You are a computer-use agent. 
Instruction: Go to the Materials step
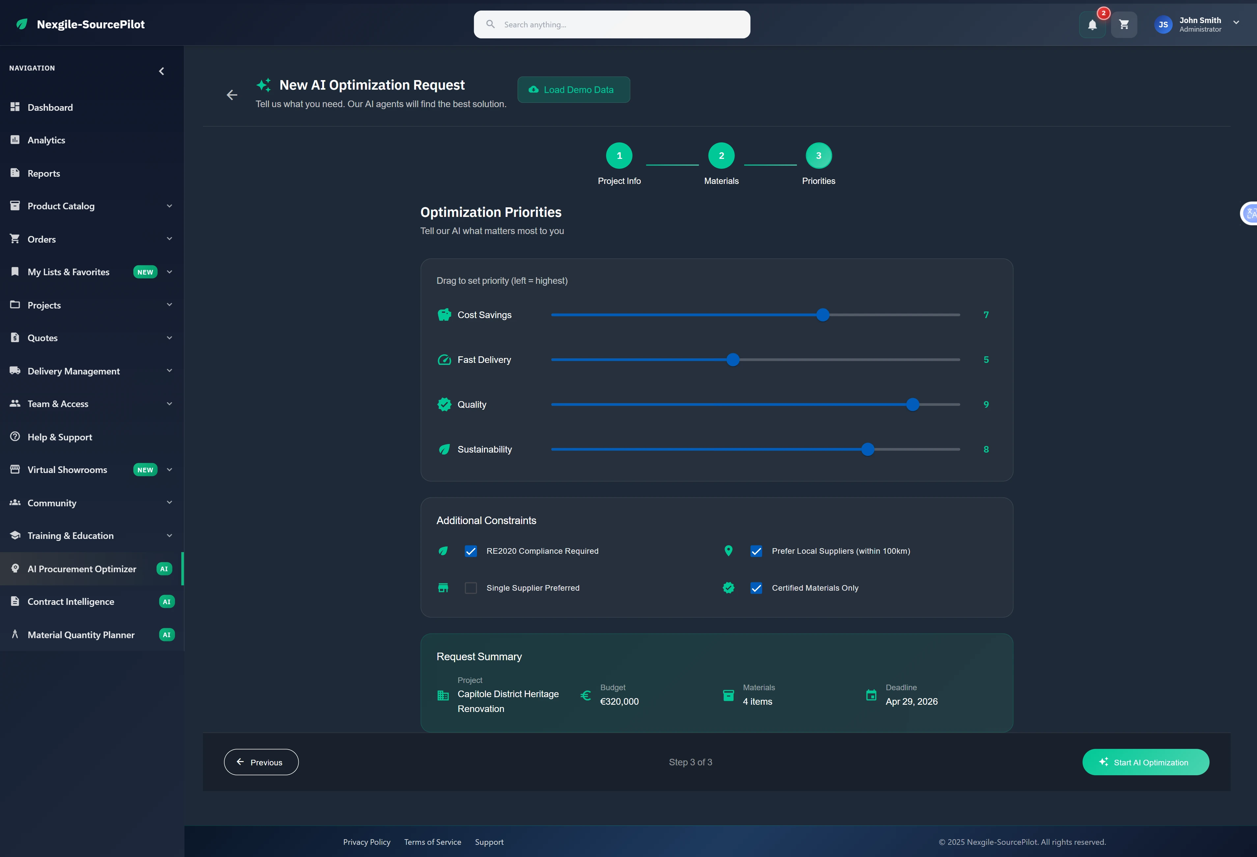tap(721, 155)
